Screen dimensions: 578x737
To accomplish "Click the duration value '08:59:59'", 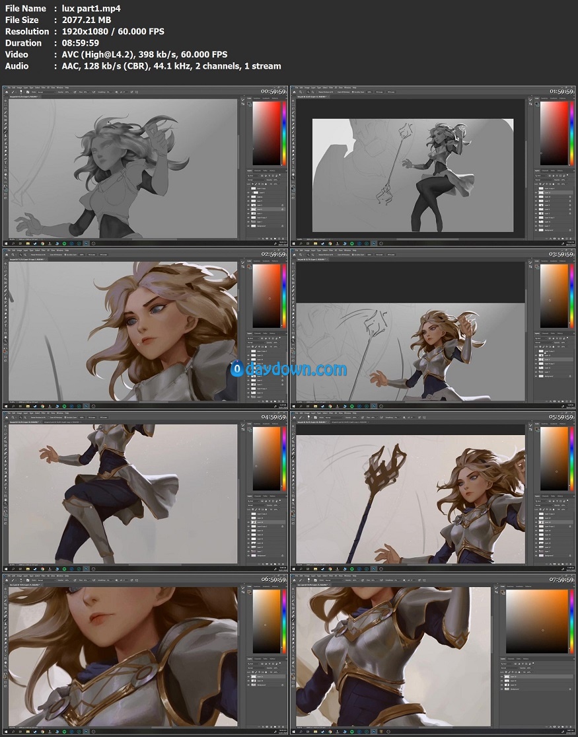I will 81,43.
